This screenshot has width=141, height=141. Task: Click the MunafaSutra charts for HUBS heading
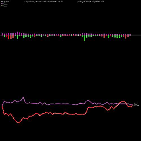43,2
